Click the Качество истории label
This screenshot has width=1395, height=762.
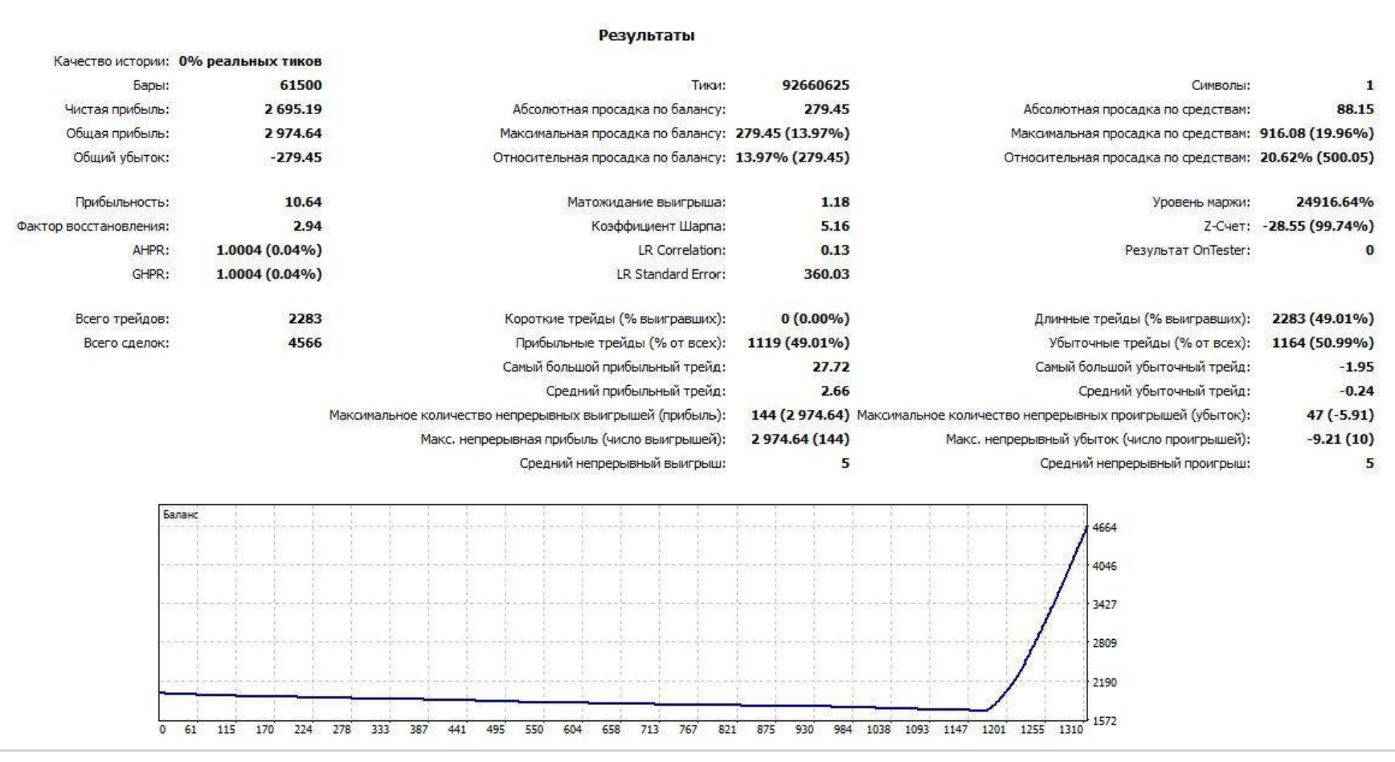tap(111, 61)
